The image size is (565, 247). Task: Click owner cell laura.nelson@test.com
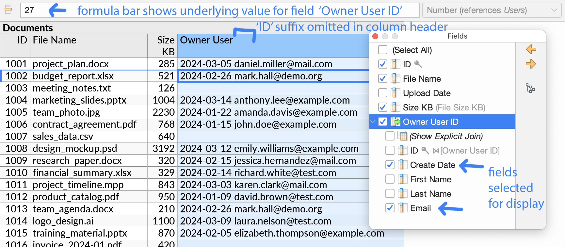click(x=273, y=221)
